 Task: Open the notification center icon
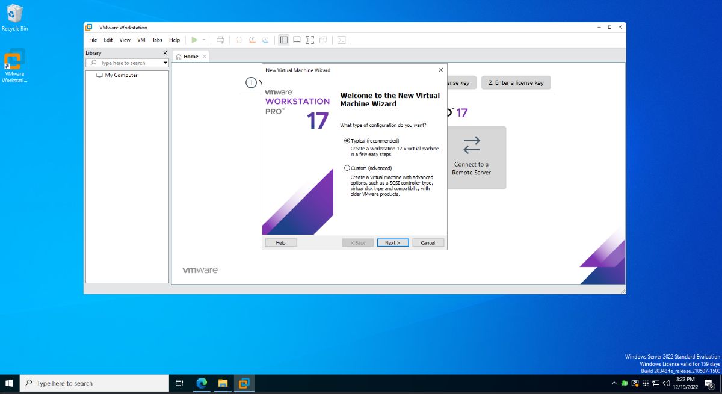709,383
